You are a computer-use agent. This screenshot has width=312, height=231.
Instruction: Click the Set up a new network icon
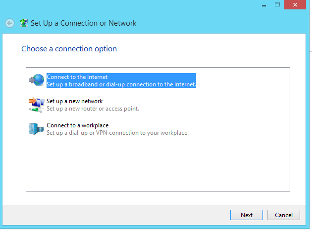(x=36, y=104)
